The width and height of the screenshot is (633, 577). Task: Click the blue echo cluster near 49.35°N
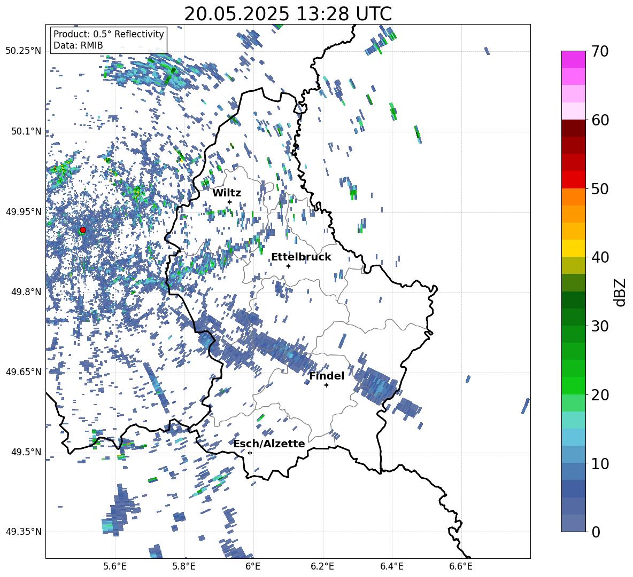pyautogui.click(x=119, y=511)
